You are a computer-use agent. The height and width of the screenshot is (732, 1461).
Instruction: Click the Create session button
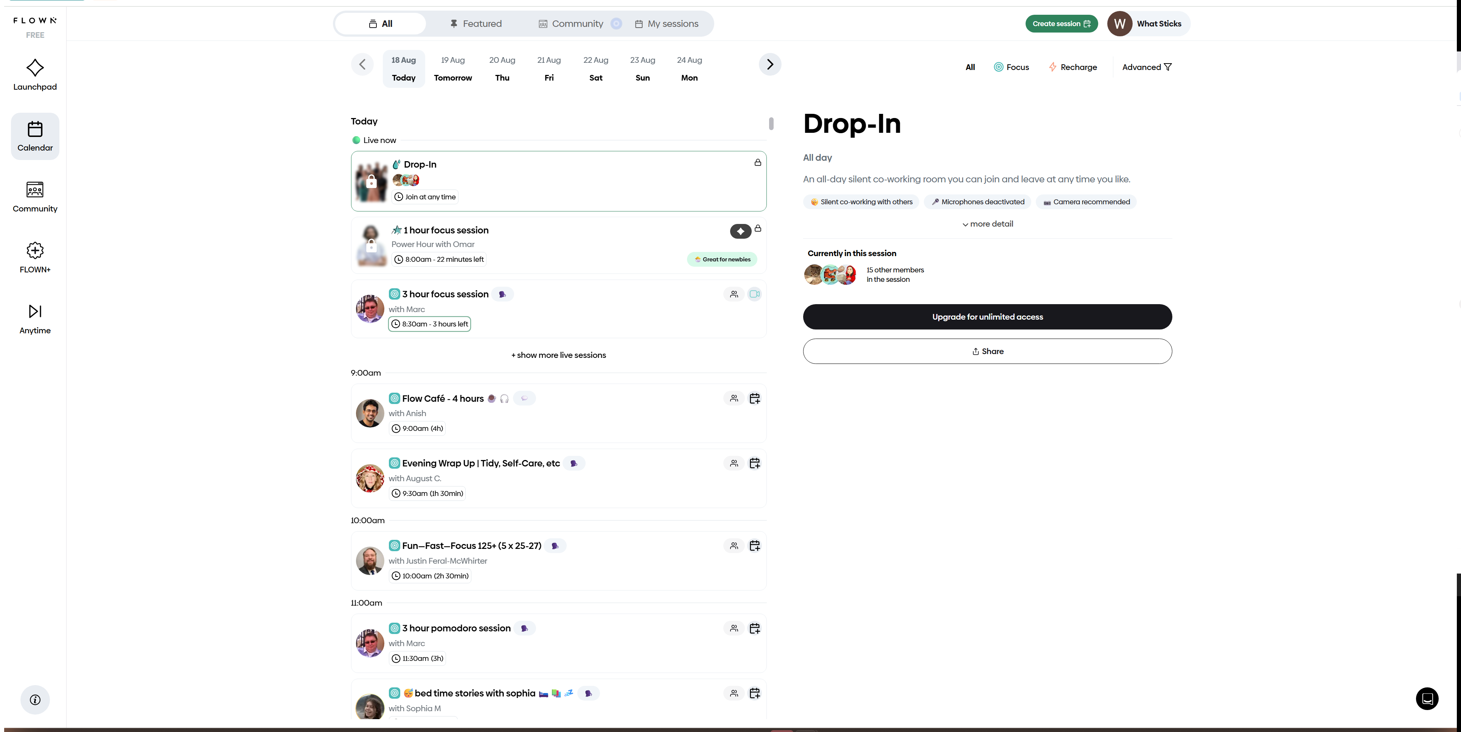point(1061,23)
